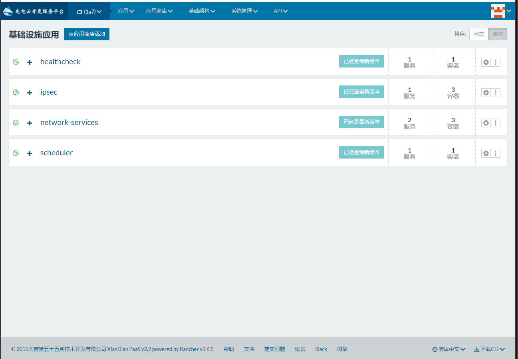
Task: Open the (1a7) environment dropdown
Action: click(89, 12)
